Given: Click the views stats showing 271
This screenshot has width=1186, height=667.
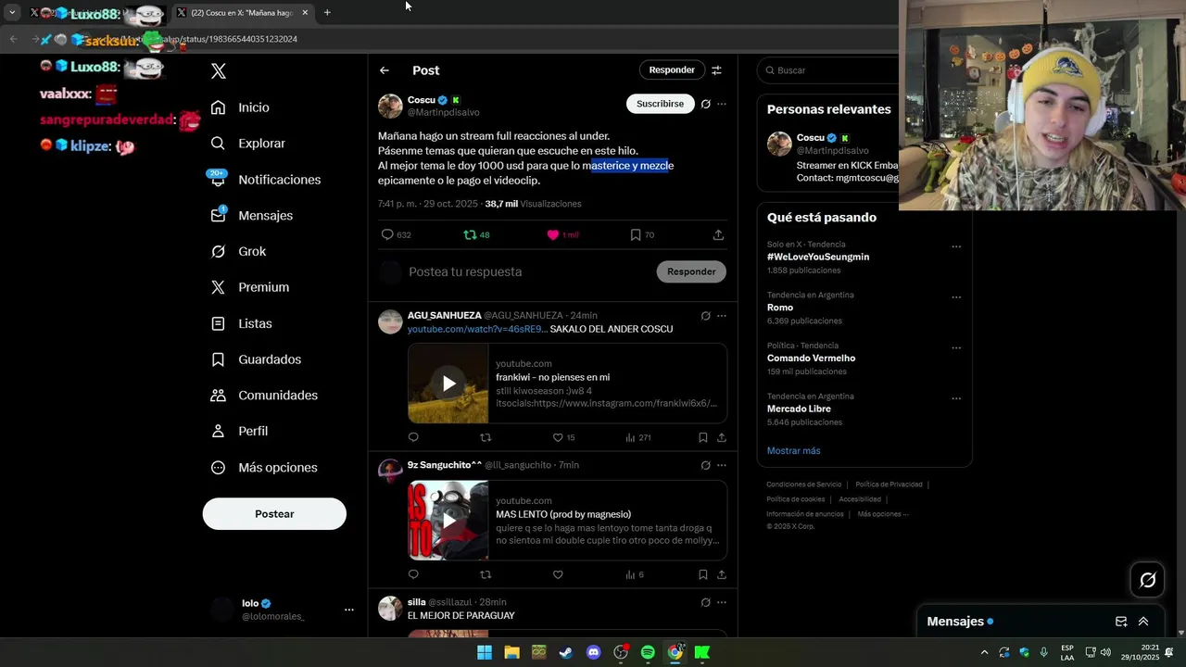Looking at the screenshot, I should (638, 437).
